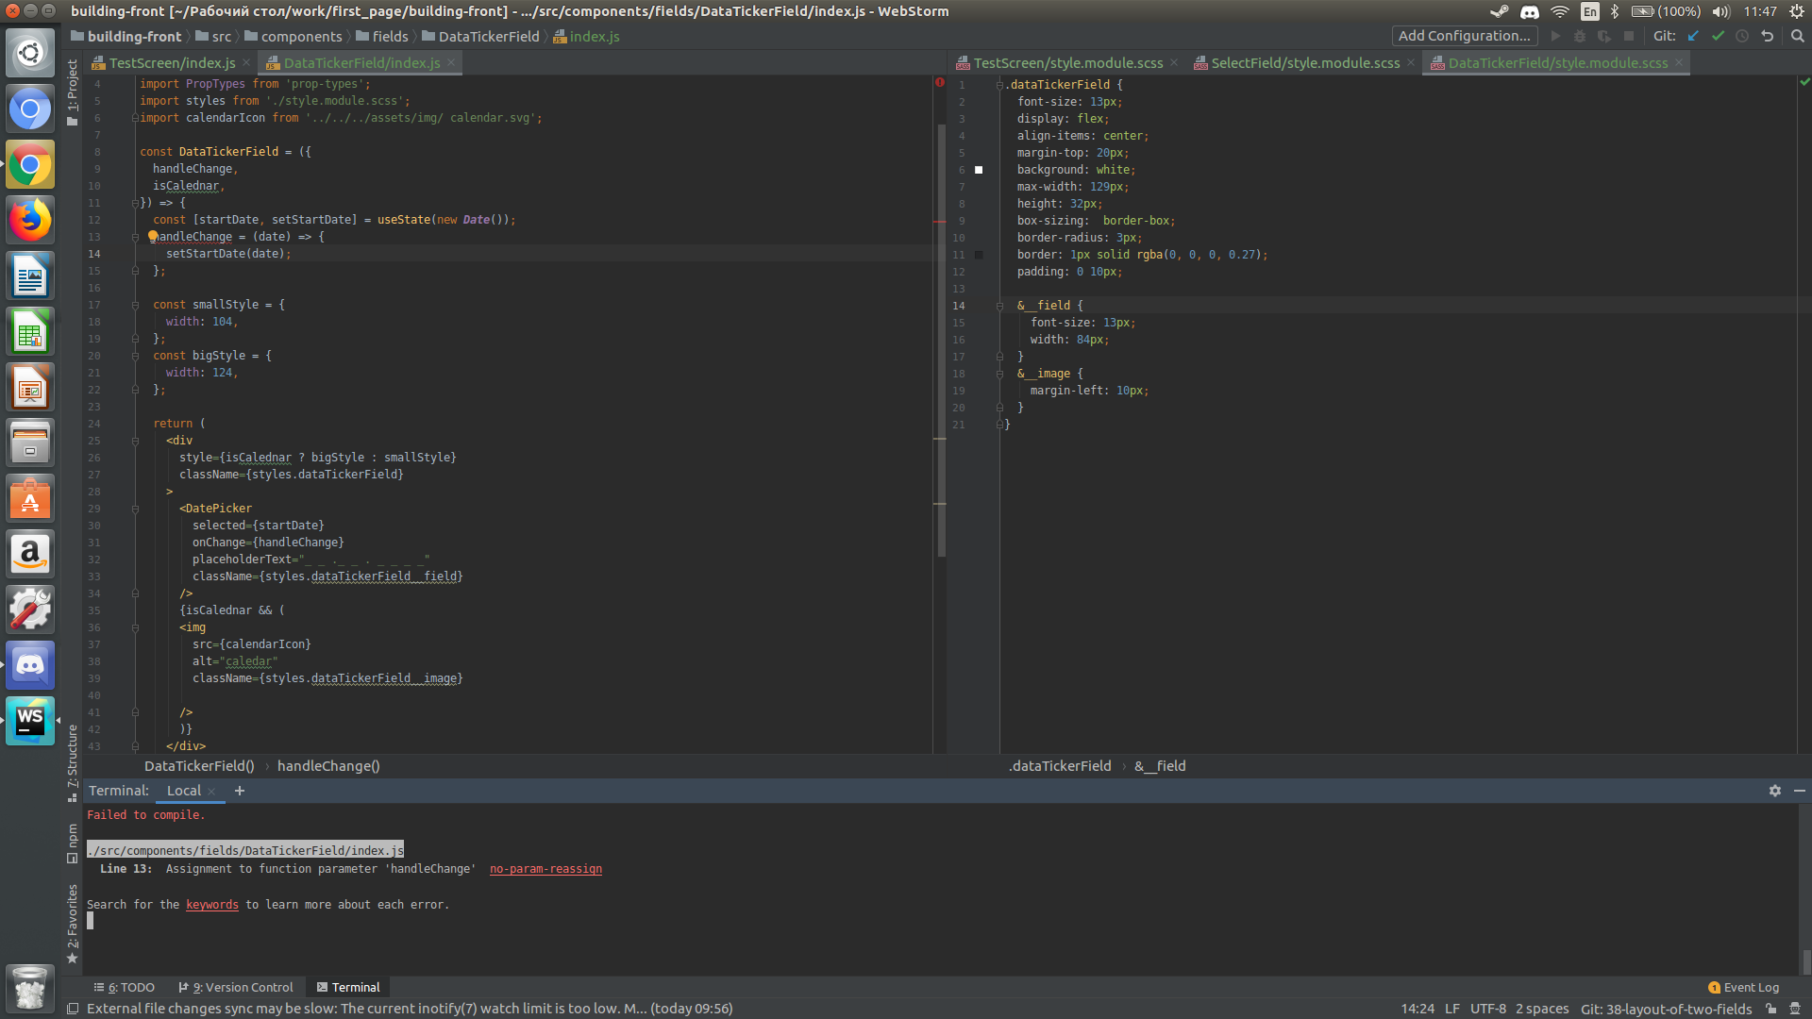Open the 2: Favorites tool window
Viewport: 1812px width, 1019px height.
[73, 924]
